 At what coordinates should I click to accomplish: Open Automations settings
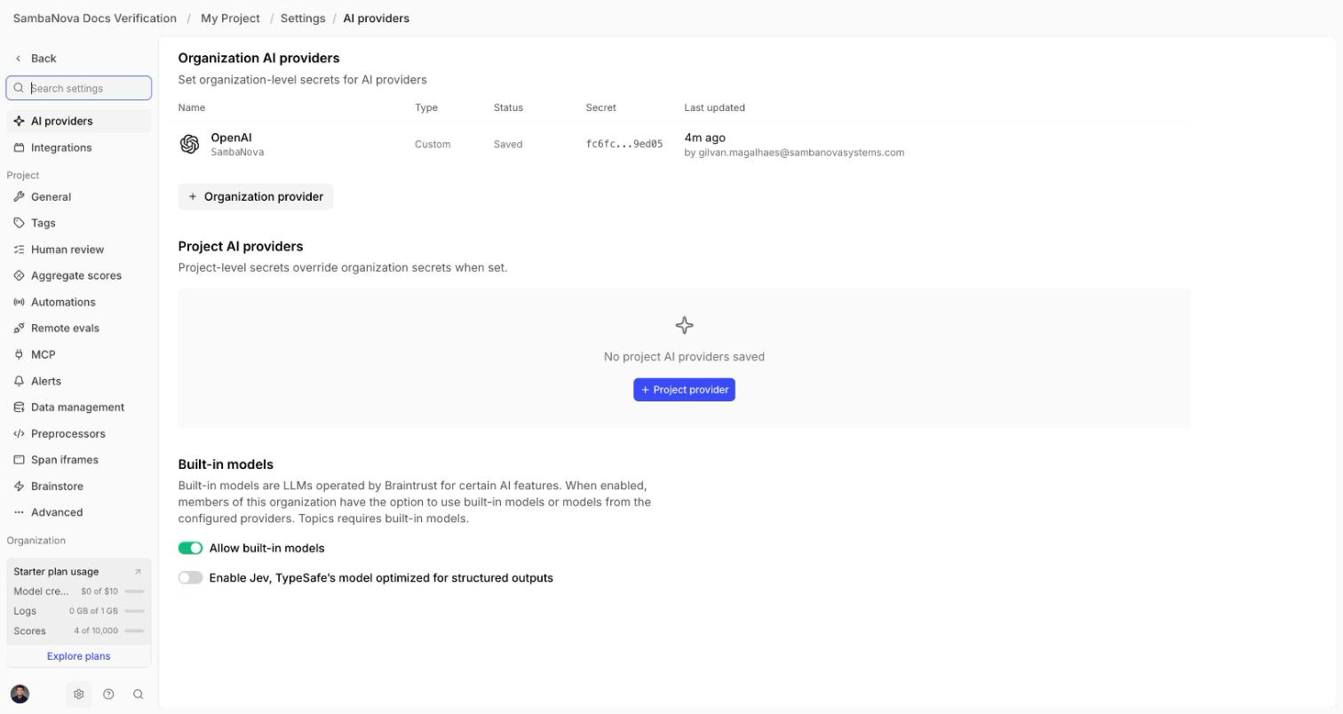click(x=79, y=302)
